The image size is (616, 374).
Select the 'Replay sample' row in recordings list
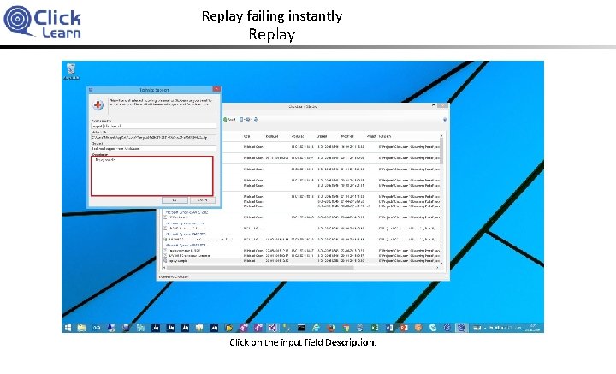(x=301, y=261)
